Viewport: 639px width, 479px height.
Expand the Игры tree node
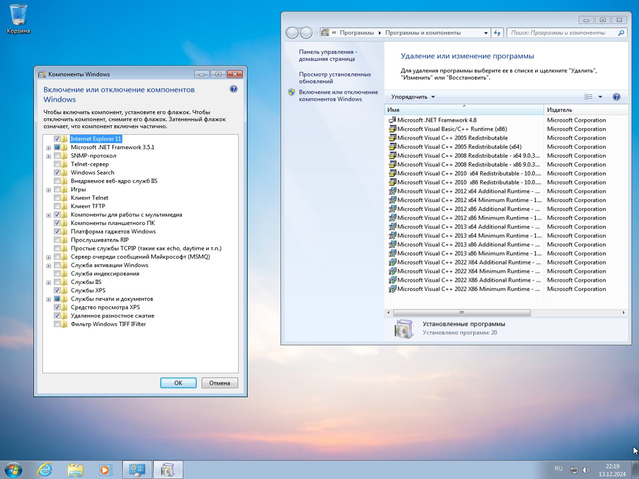click(48, 190)
